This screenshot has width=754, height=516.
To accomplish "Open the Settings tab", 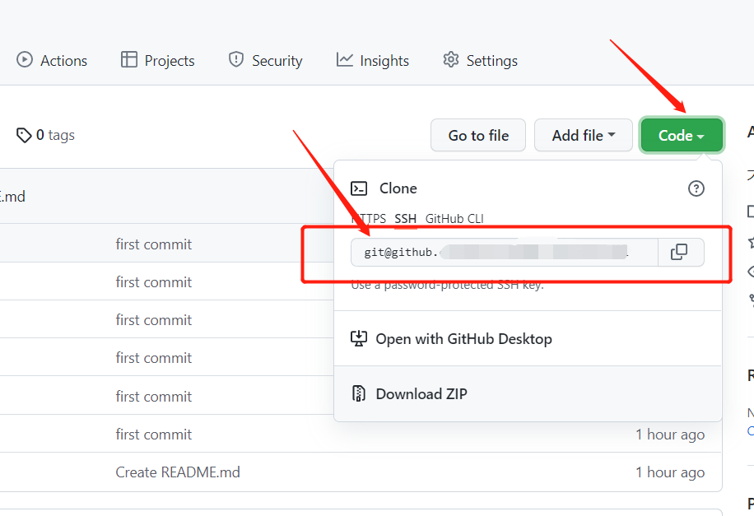I will point(480,61).
